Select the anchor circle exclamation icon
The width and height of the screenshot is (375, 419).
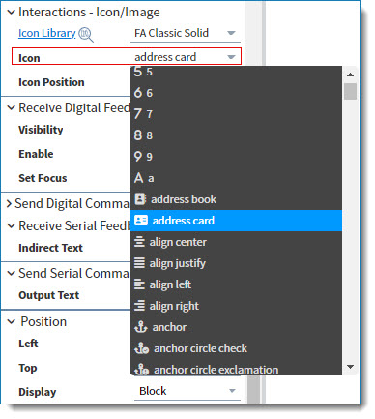click(x=236, y=368)
